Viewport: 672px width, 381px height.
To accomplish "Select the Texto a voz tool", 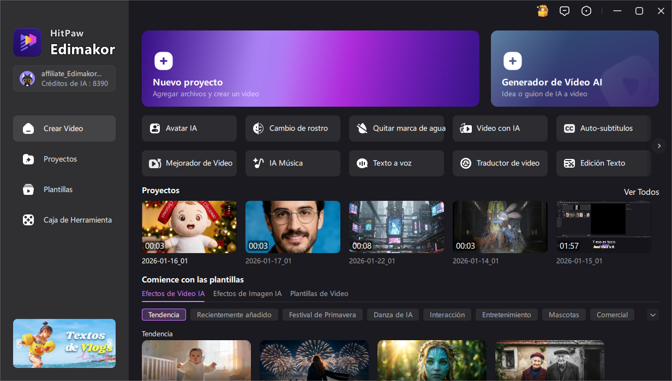I will pos(396,163).
